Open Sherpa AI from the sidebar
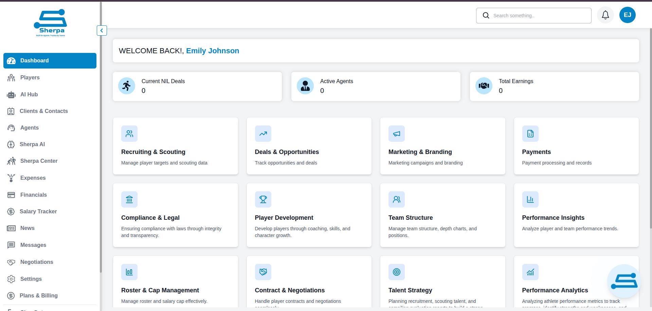This screenshot has height=311, width=652. pos(32,144)
